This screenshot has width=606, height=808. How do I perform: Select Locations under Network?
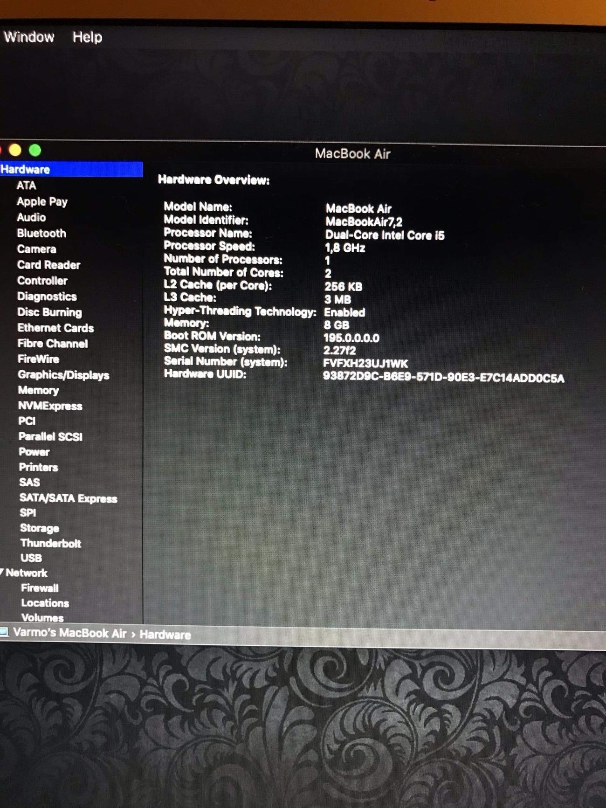coord(45,603)
